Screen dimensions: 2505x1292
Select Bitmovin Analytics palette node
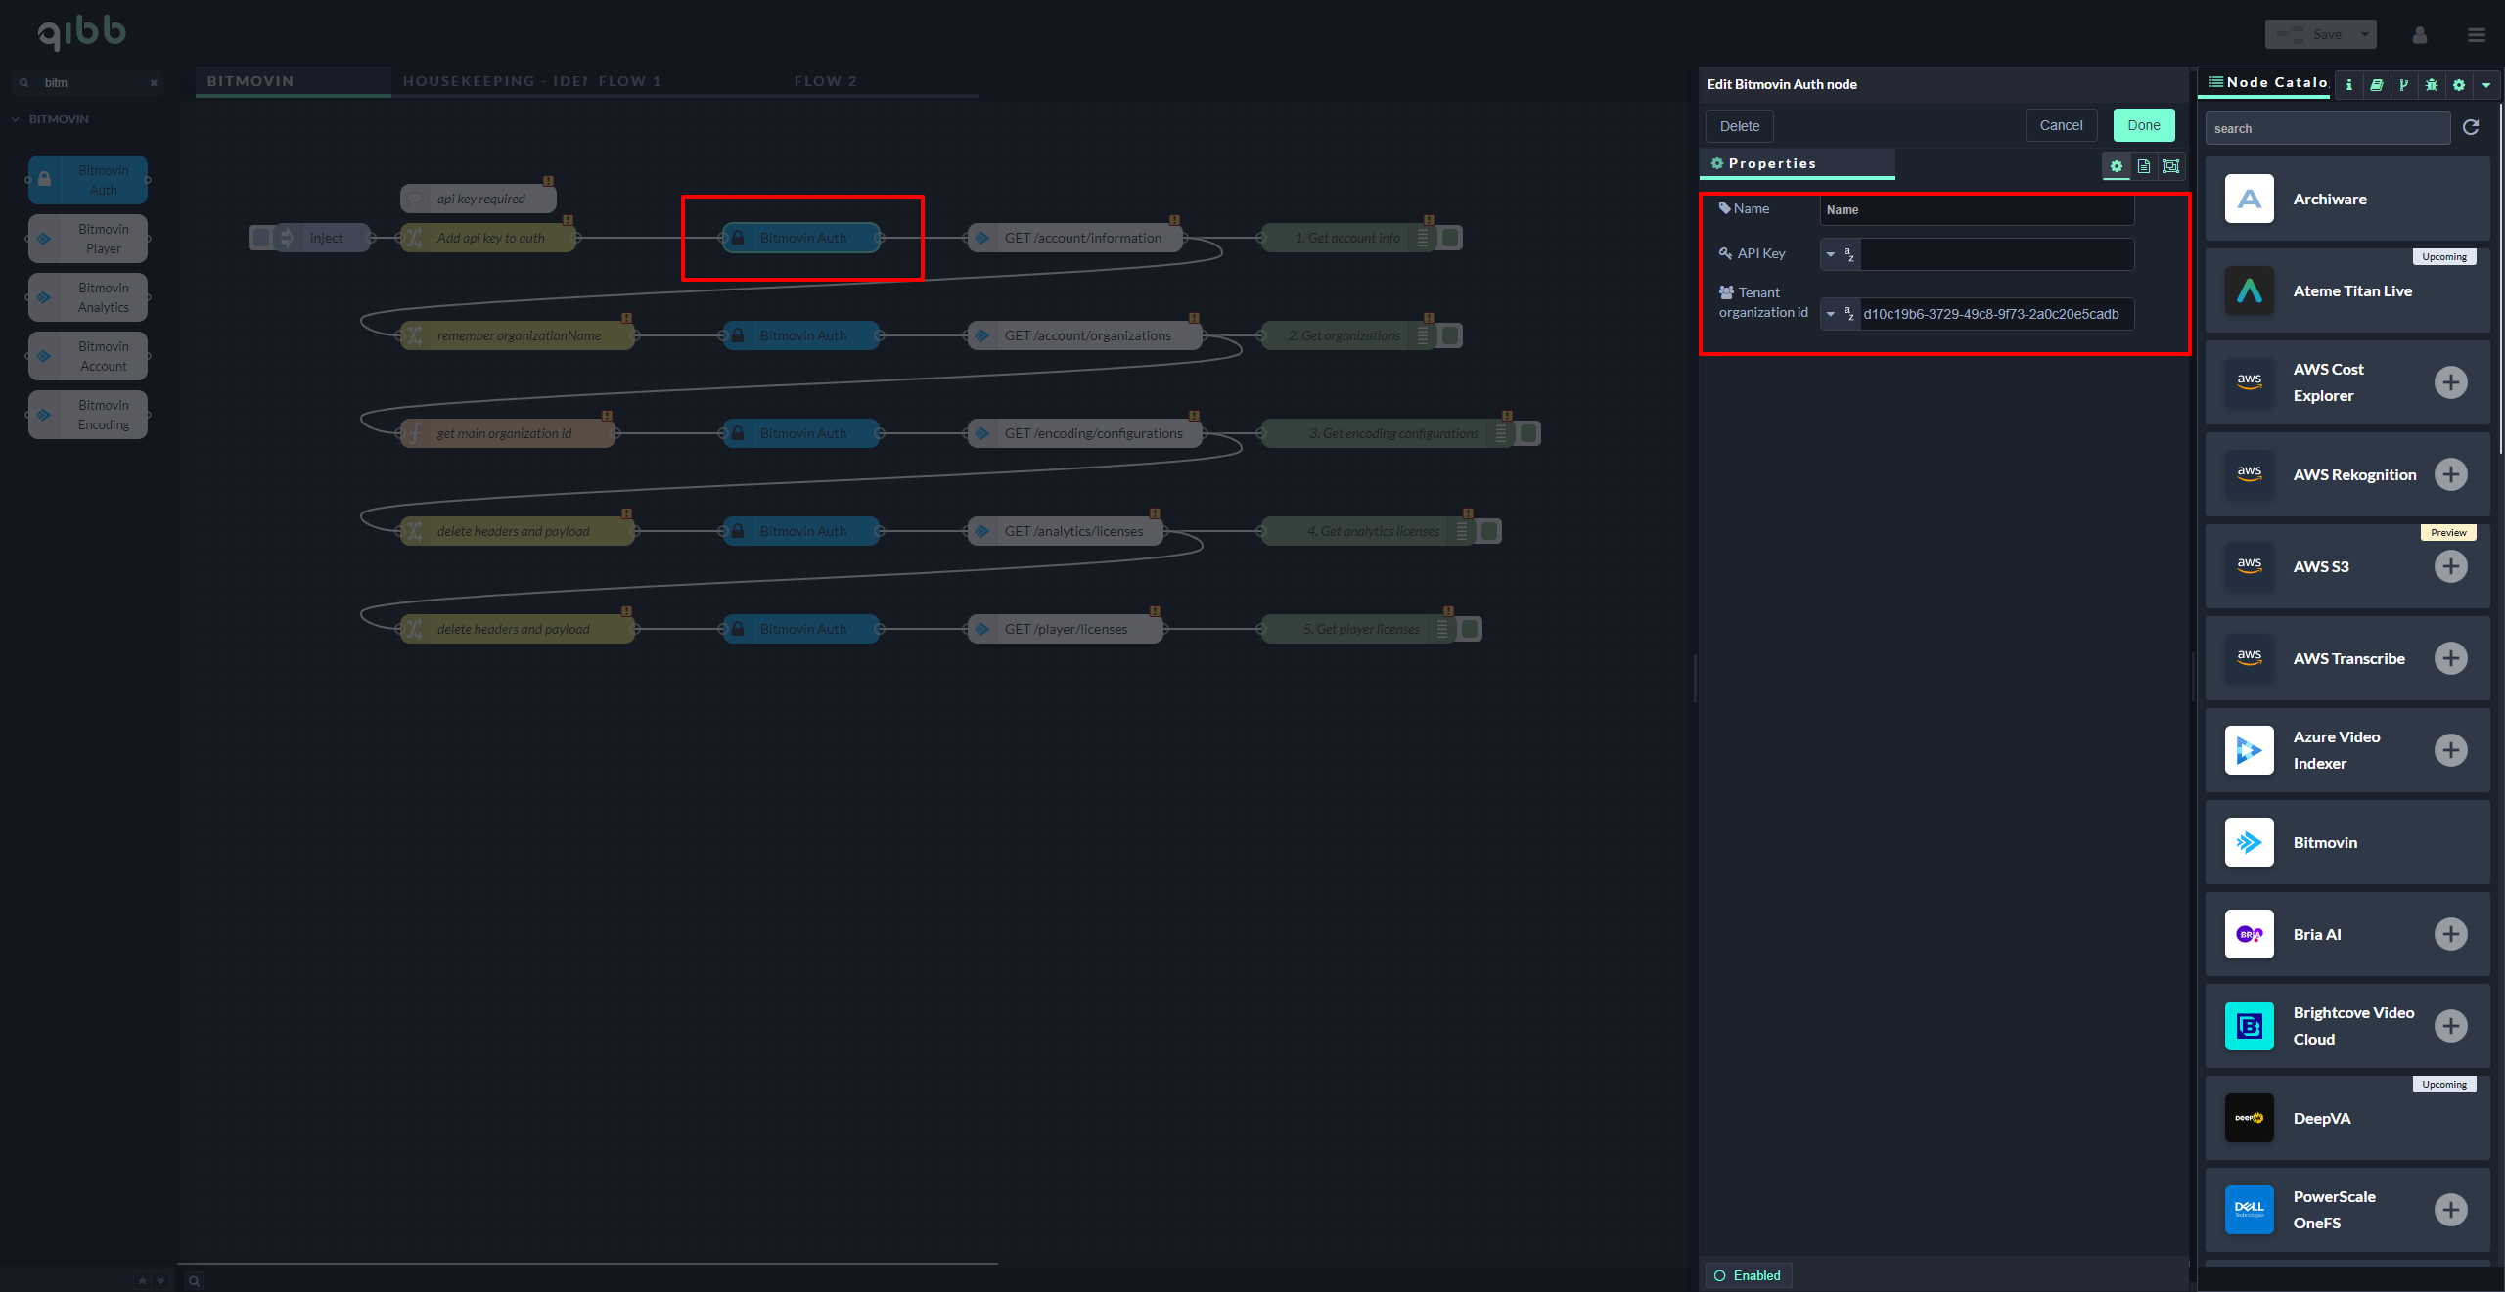click(88, 297)
